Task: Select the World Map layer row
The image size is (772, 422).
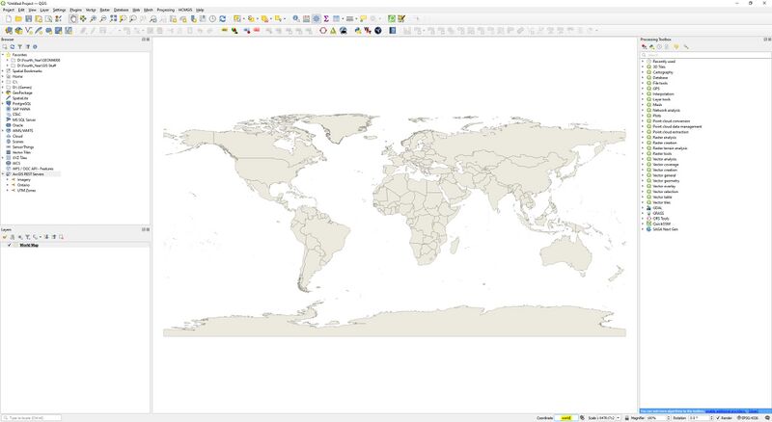Action: (x=75, y=245)
